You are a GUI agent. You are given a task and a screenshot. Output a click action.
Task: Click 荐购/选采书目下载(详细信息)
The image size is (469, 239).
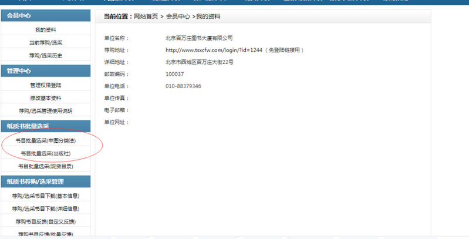[x=45, y=208]
